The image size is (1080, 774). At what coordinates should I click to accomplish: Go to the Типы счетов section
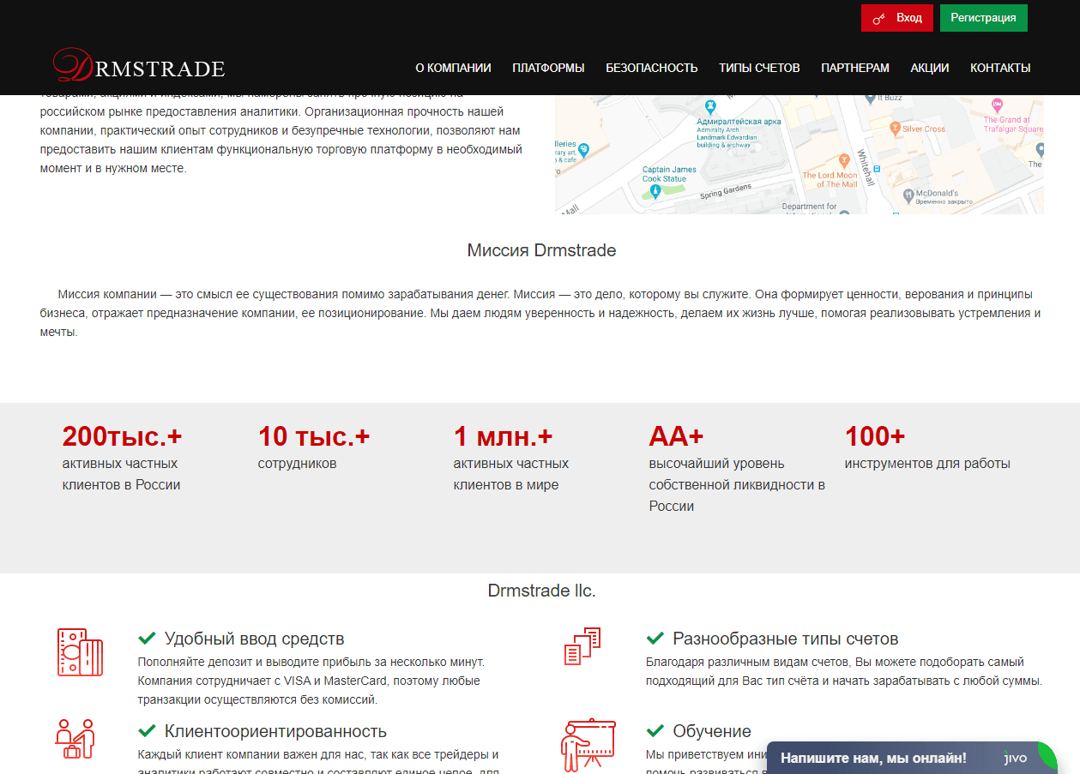[x=759, y=68]
